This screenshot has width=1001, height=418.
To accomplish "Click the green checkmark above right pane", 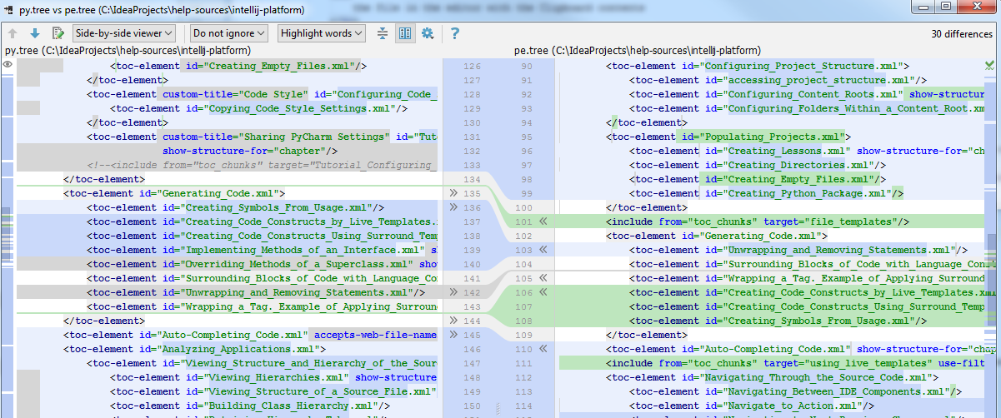I will (988, 65).
